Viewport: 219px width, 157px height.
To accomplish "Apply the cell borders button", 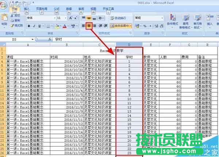I will 48,26.
